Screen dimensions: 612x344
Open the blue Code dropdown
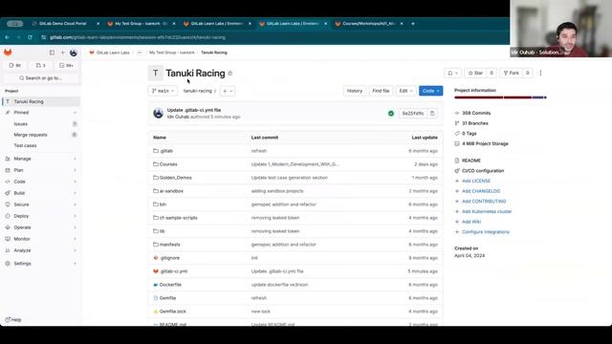point(431,91)
